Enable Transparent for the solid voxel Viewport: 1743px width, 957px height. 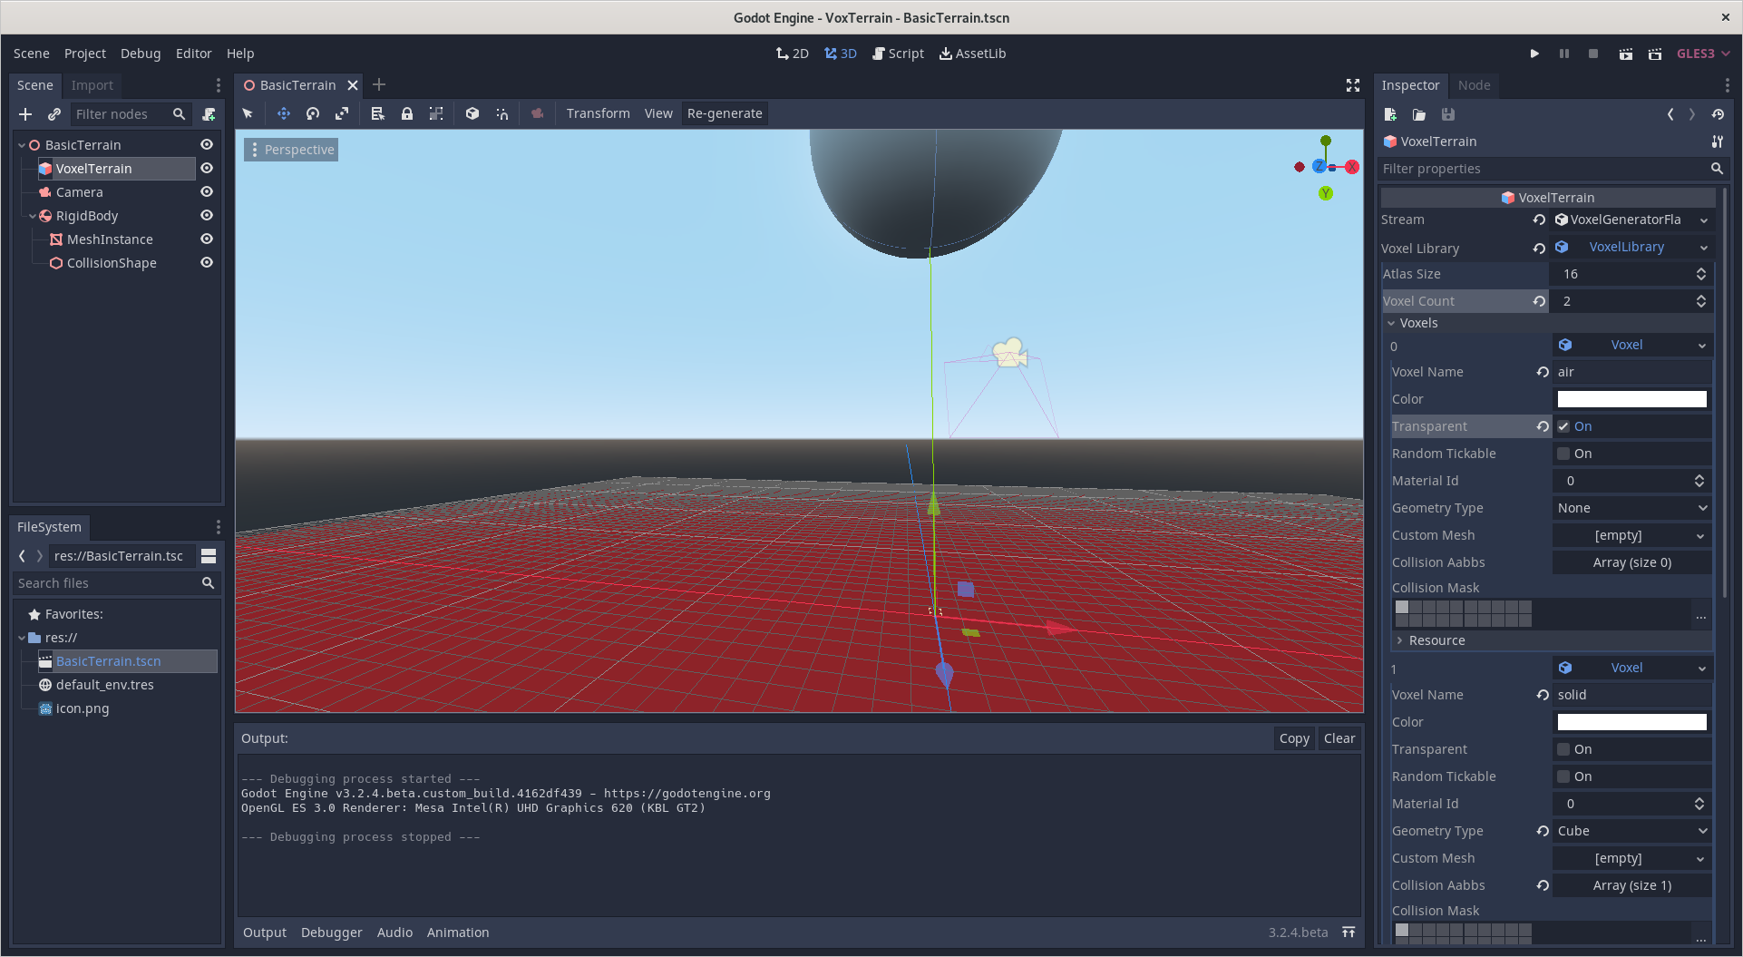click(1563, 748)
